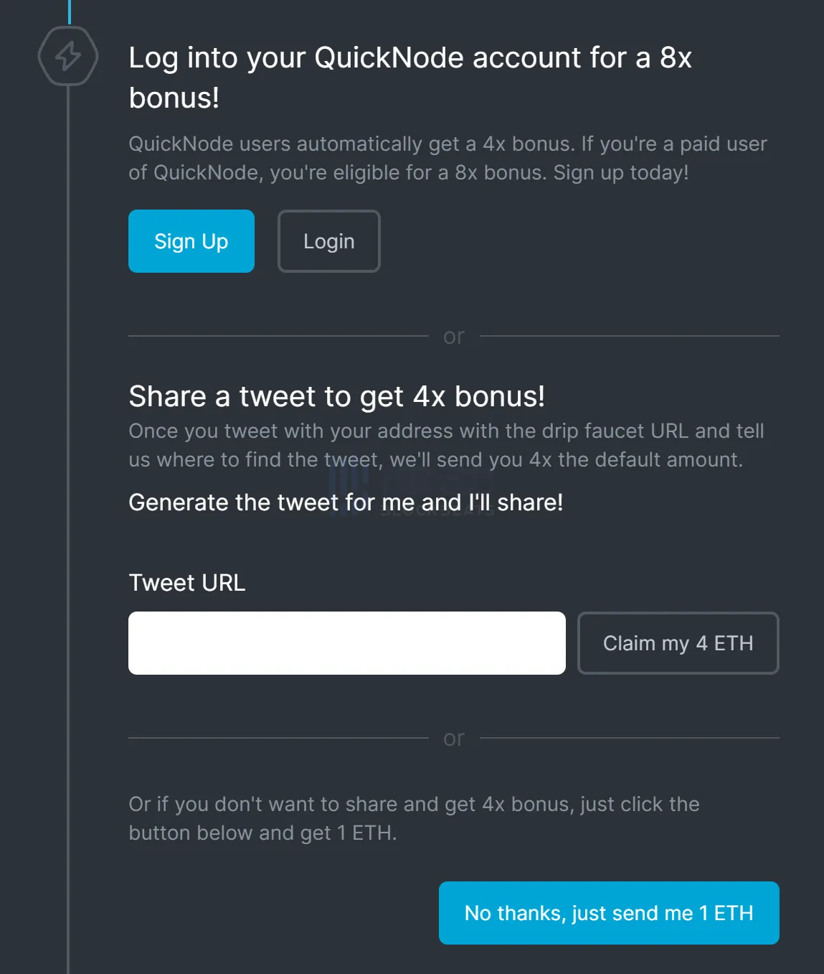Open the Login button
The width and height of the screenshot is (824, 974).
point(328,241)
